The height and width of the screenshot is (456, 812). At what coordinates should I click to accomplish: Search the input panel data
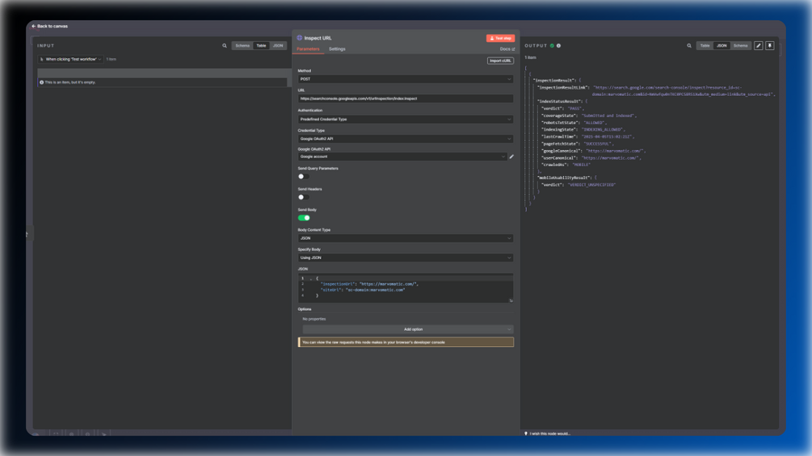pyautogui.click(x=225, y=45)
